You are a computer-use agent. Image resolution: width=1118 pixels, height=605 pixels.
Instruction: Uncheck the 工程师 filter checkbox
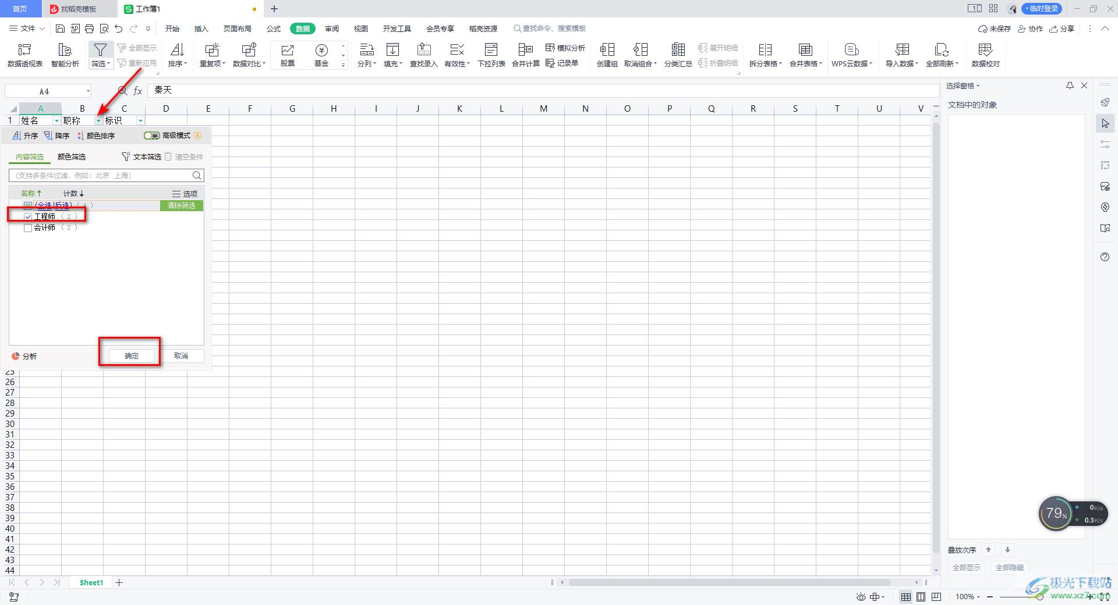(x=28, y=216)
